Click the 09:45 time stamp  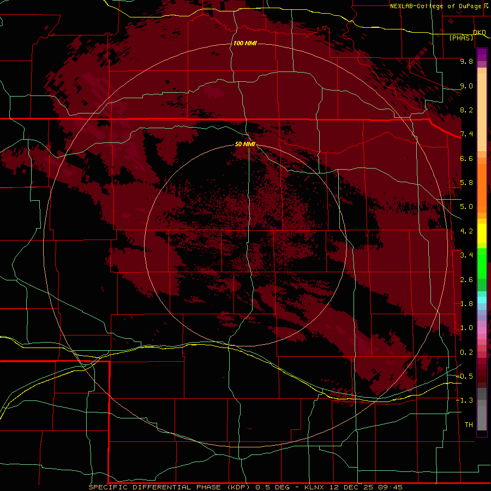click(390, 487)
